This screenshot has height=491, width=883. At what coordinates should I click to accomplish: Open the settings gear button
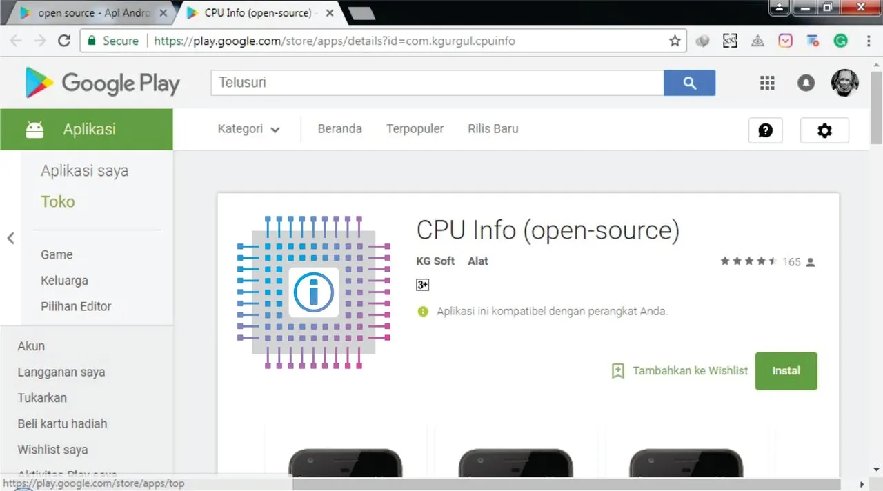click(x=824, y=130)
